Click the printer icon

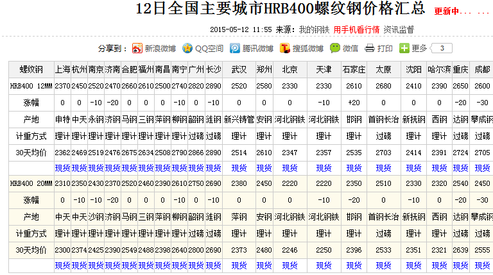[x=370, y=48]
